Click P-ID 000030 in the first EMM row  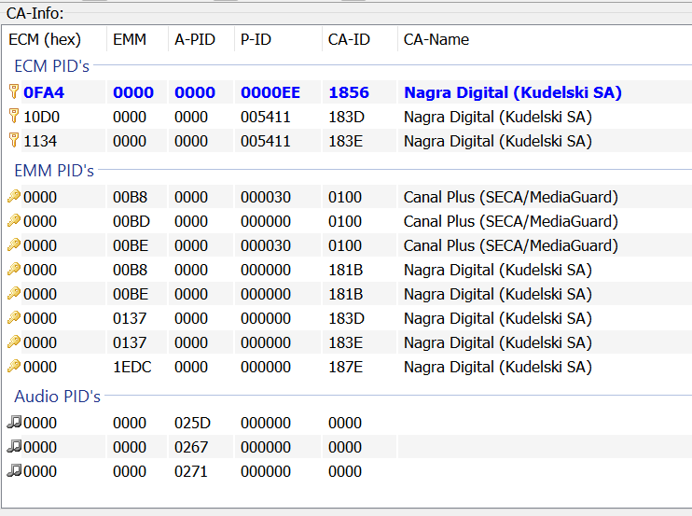click(266, 197)
